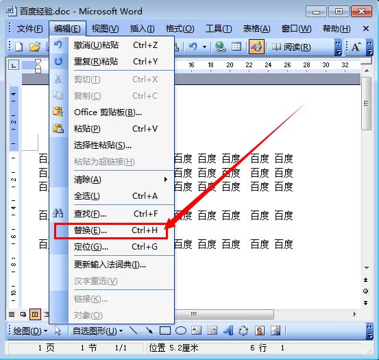Click the horizontal Text Box icon
The height and width of the screenshot is (360, 379).
196,331
